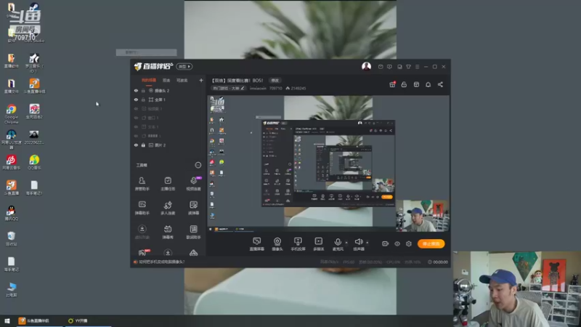
Task: Open settings gear next to 停止直播
Action: point(409,243)
